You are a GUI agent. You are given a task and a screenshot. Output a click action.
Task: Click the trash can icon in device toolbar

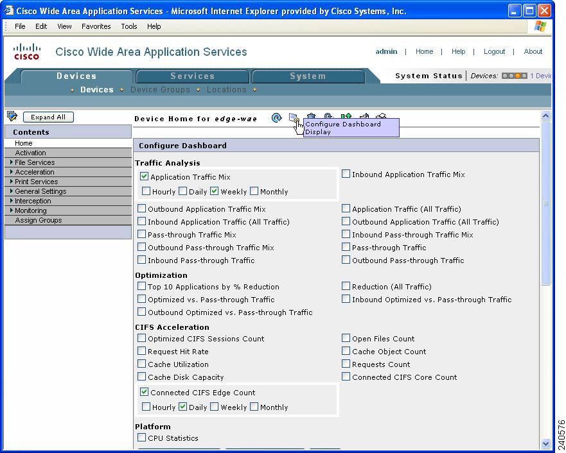click(311, 115)
